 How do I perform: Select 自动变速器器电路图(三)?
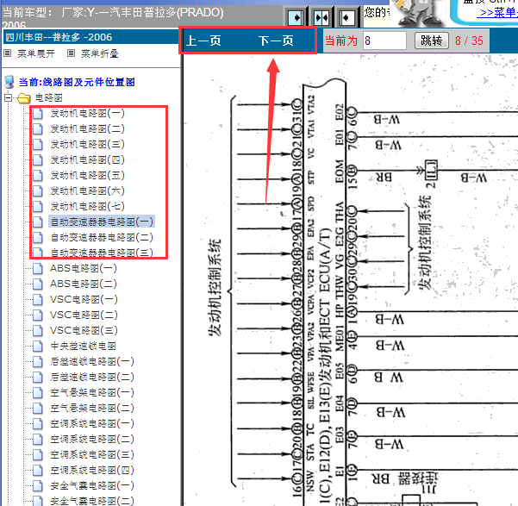tap(102, 253)
